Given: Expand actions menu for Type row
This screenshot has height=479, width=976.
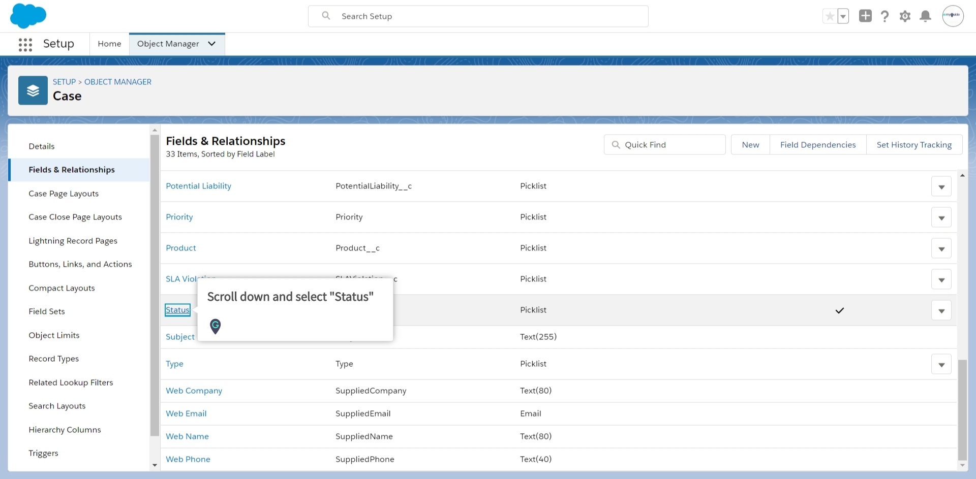Looking at the screenshot, I should click(x=941, y=364).
